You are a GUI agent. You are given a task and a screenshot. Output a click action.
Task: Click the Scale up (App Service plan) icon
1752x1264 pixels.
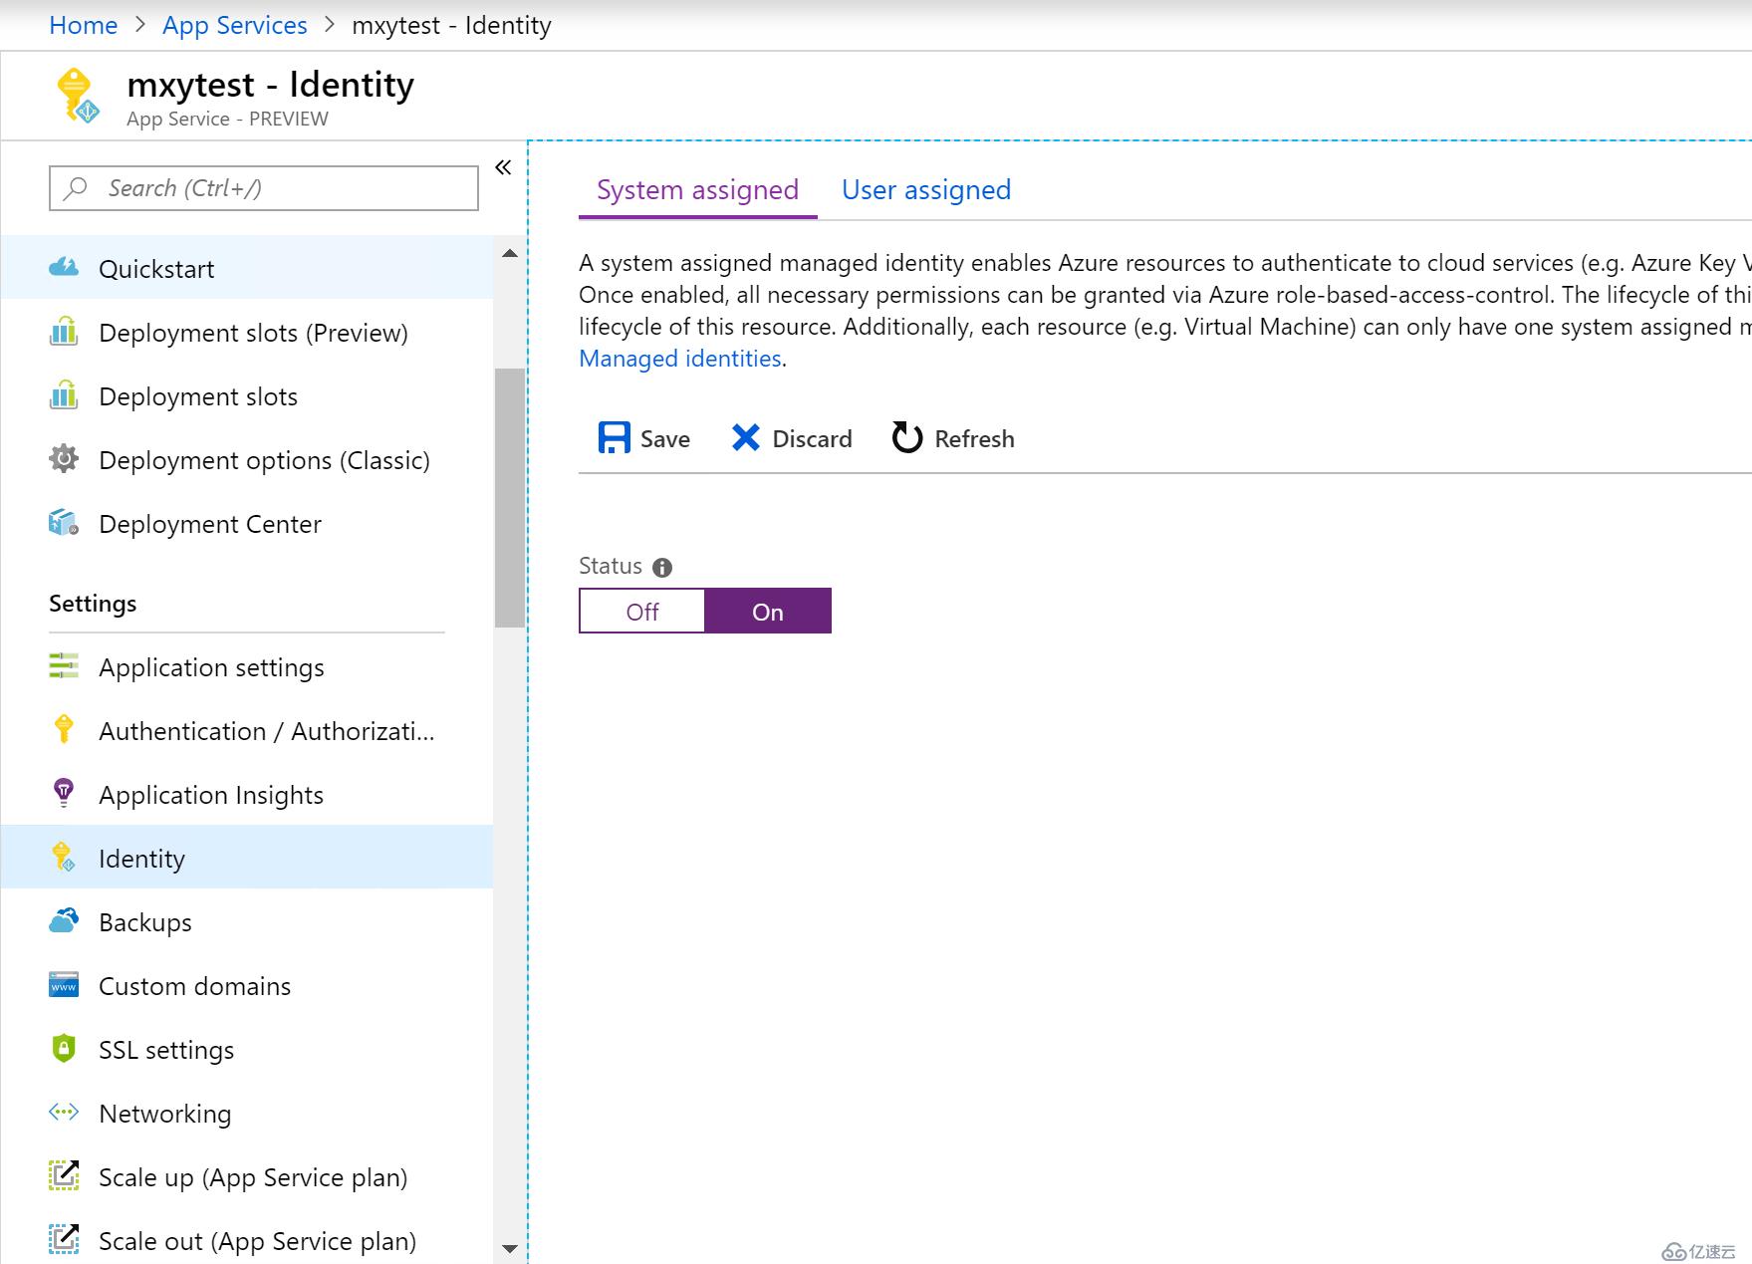(64, 1175)
